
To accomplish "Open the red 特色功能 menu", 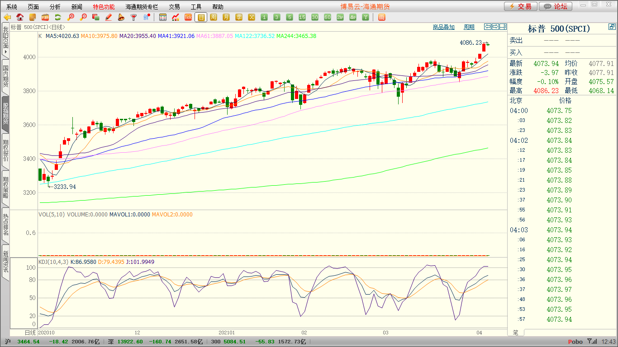I will (x=104, y=7).
